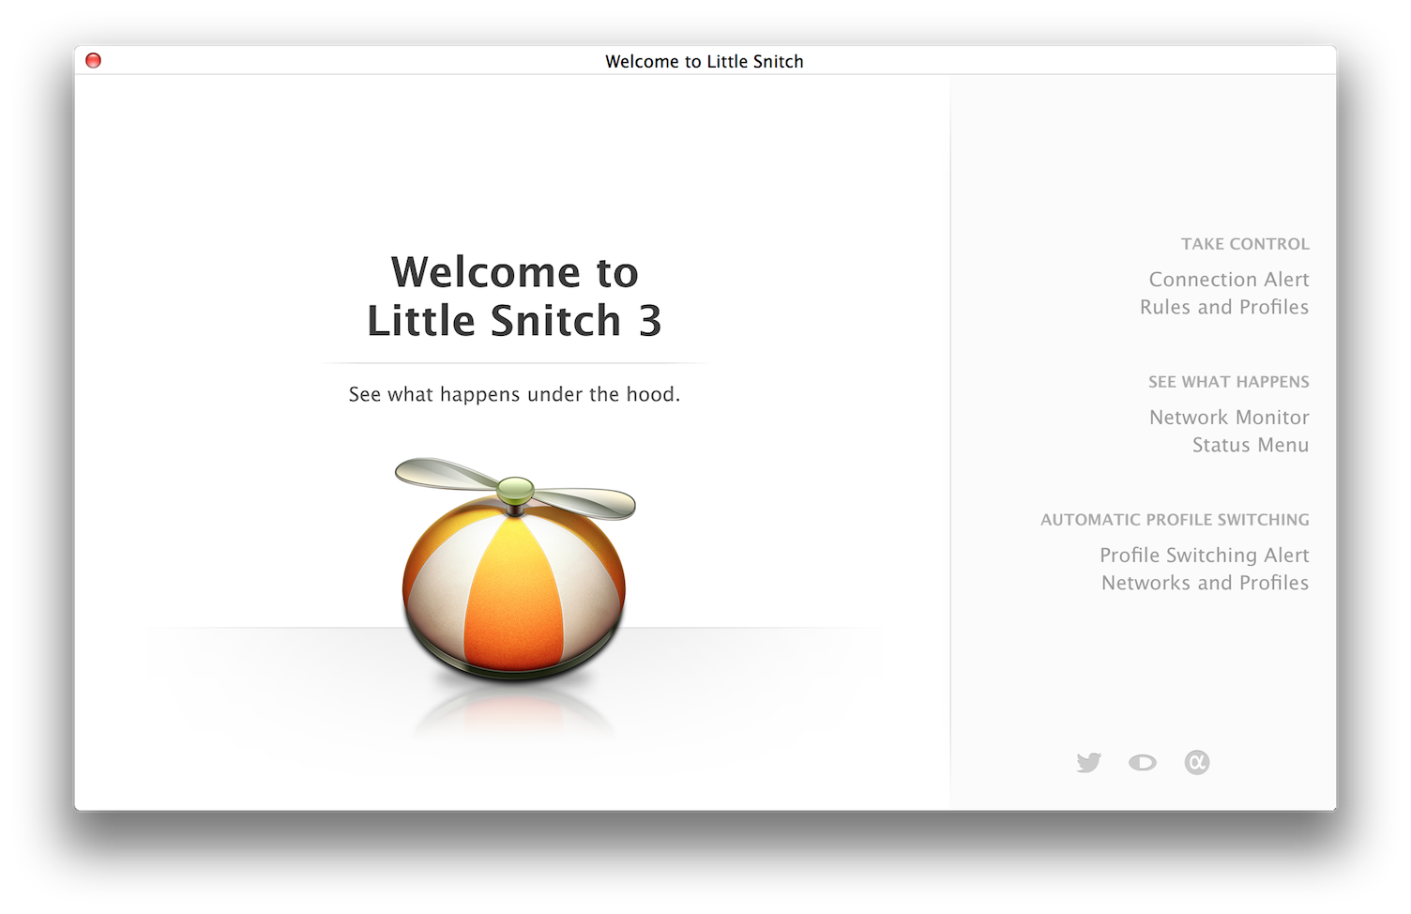Show the Status Menu topic
This screenshot has height=914, width=1411.
point(1251,445)
